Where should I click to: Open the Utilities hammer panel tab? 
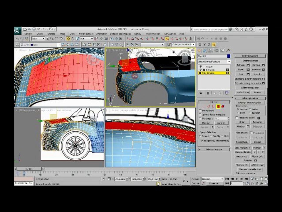pos(228,51)
